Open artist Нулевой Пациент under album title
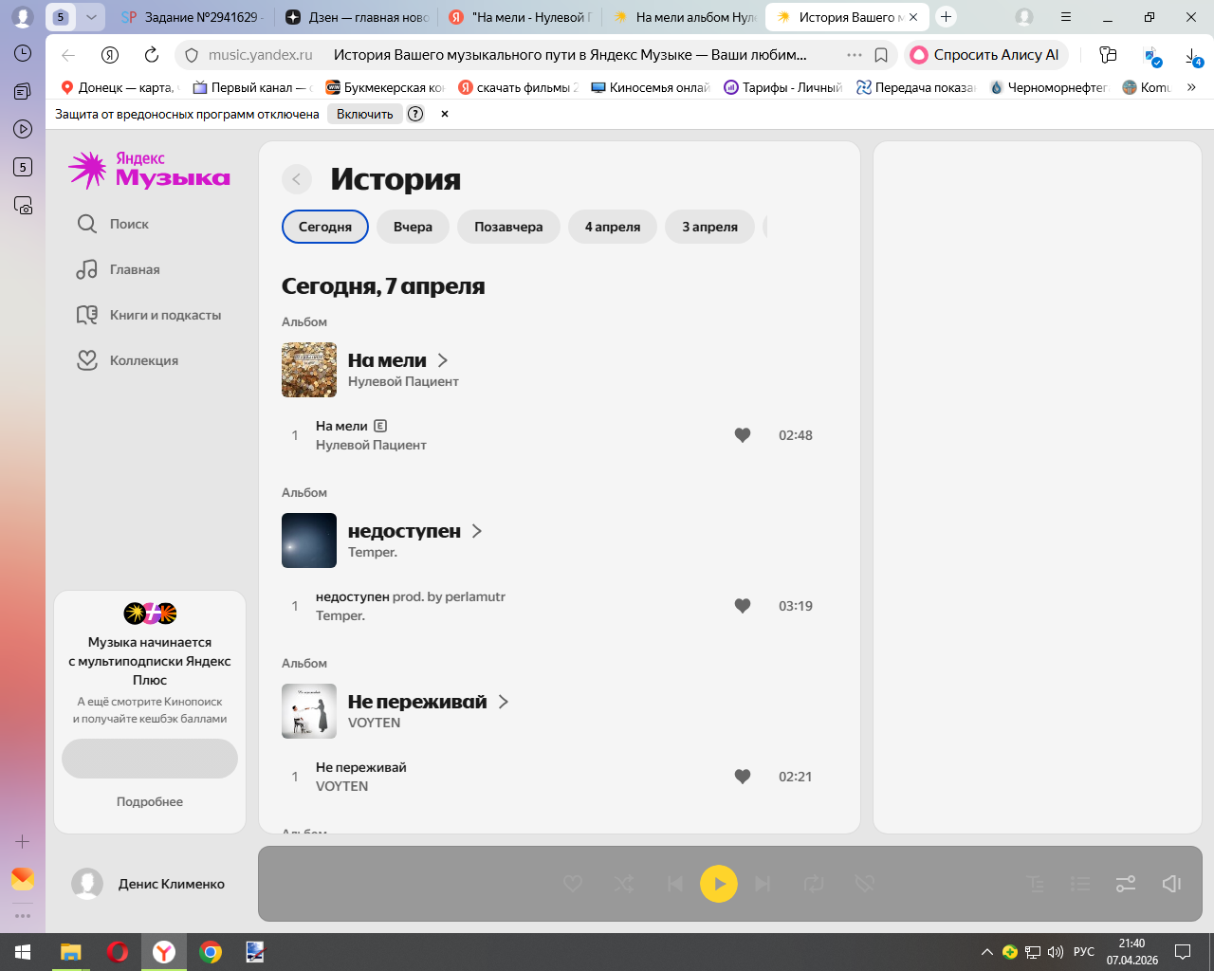This screenshot has height=971, width=1214. 403,381
